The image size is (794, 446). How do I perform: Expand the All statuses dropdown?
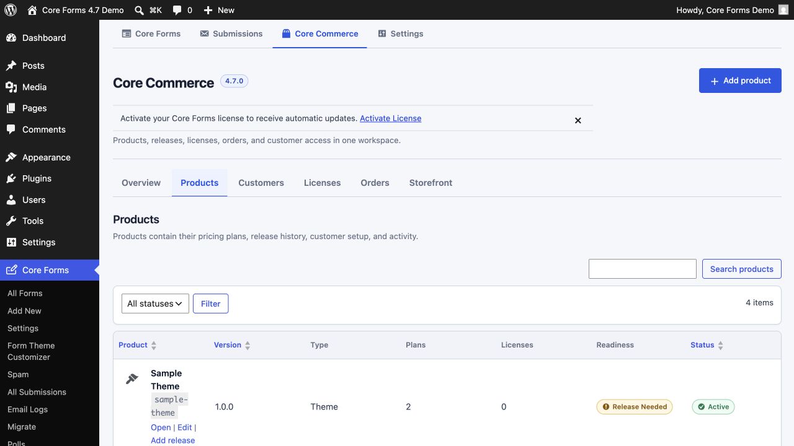pyautogui.click(x=155, y=304)
